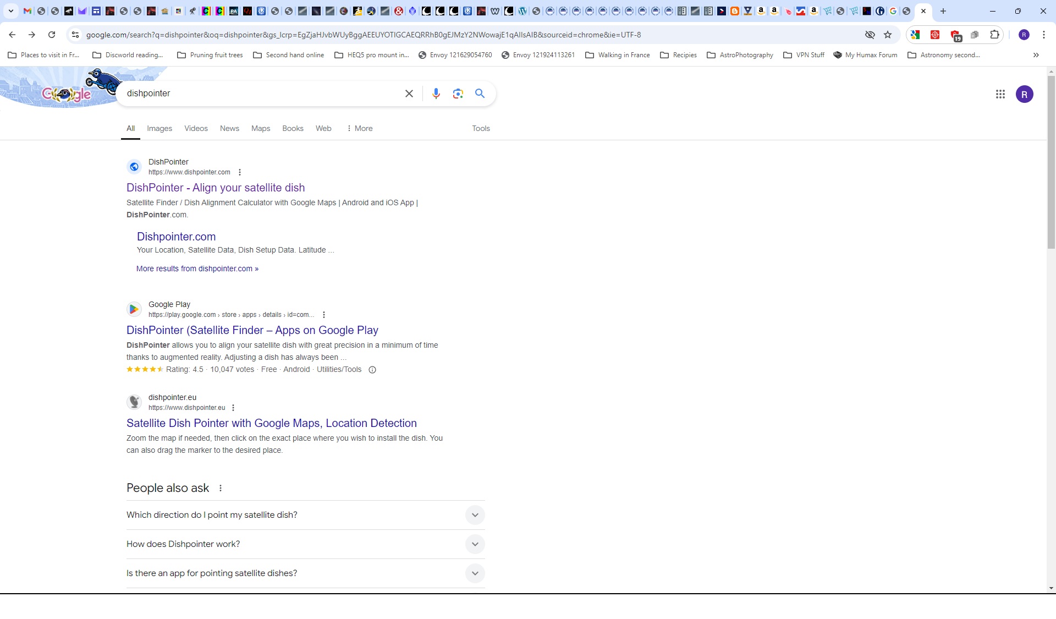The height and width of the screenshot is (619, 1056).
Task: Click the vertical page scrollbar thumb
Action: 1051,162
